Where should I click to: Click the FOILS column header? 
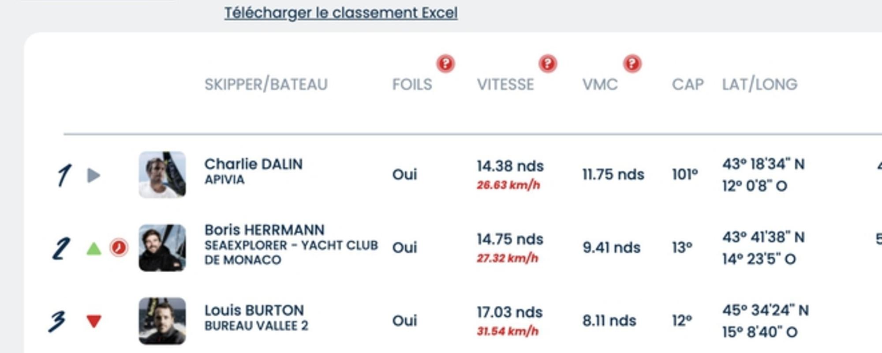(412, 84)
